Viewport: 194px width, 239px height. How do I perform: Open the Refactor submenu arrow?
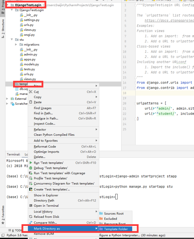click(x=96, y=129)
